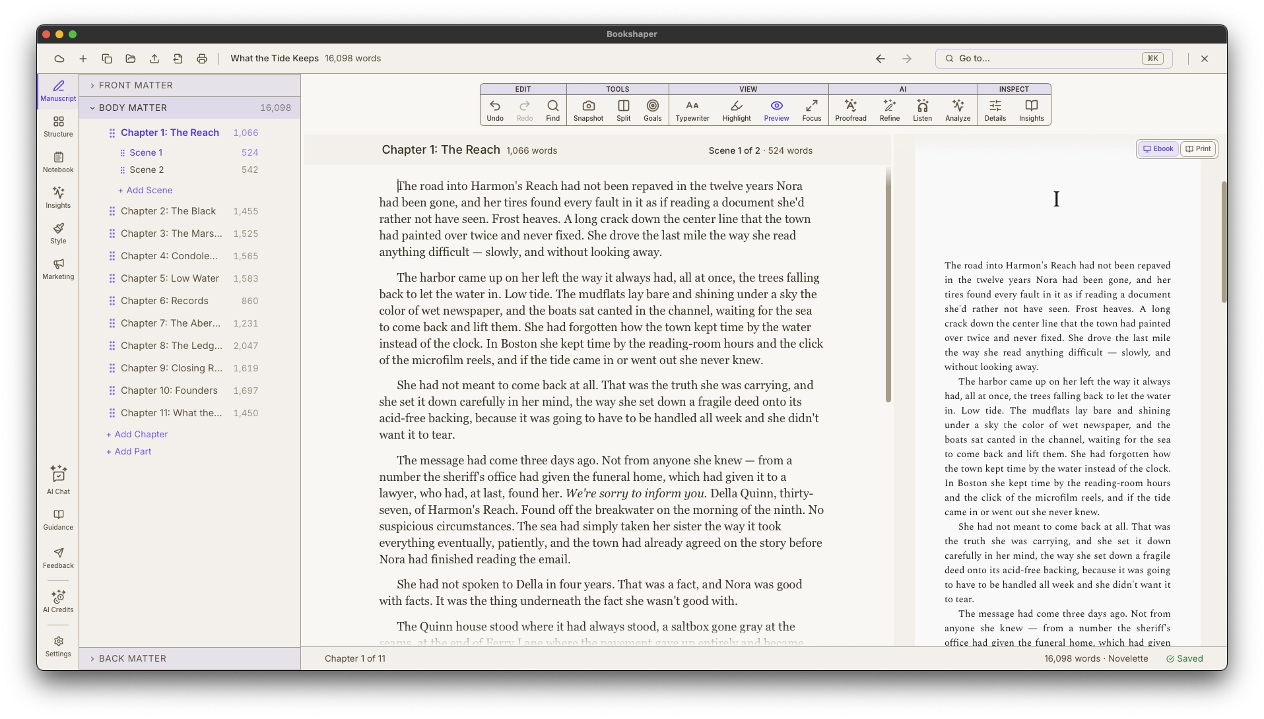Open AI Credits

58,602
